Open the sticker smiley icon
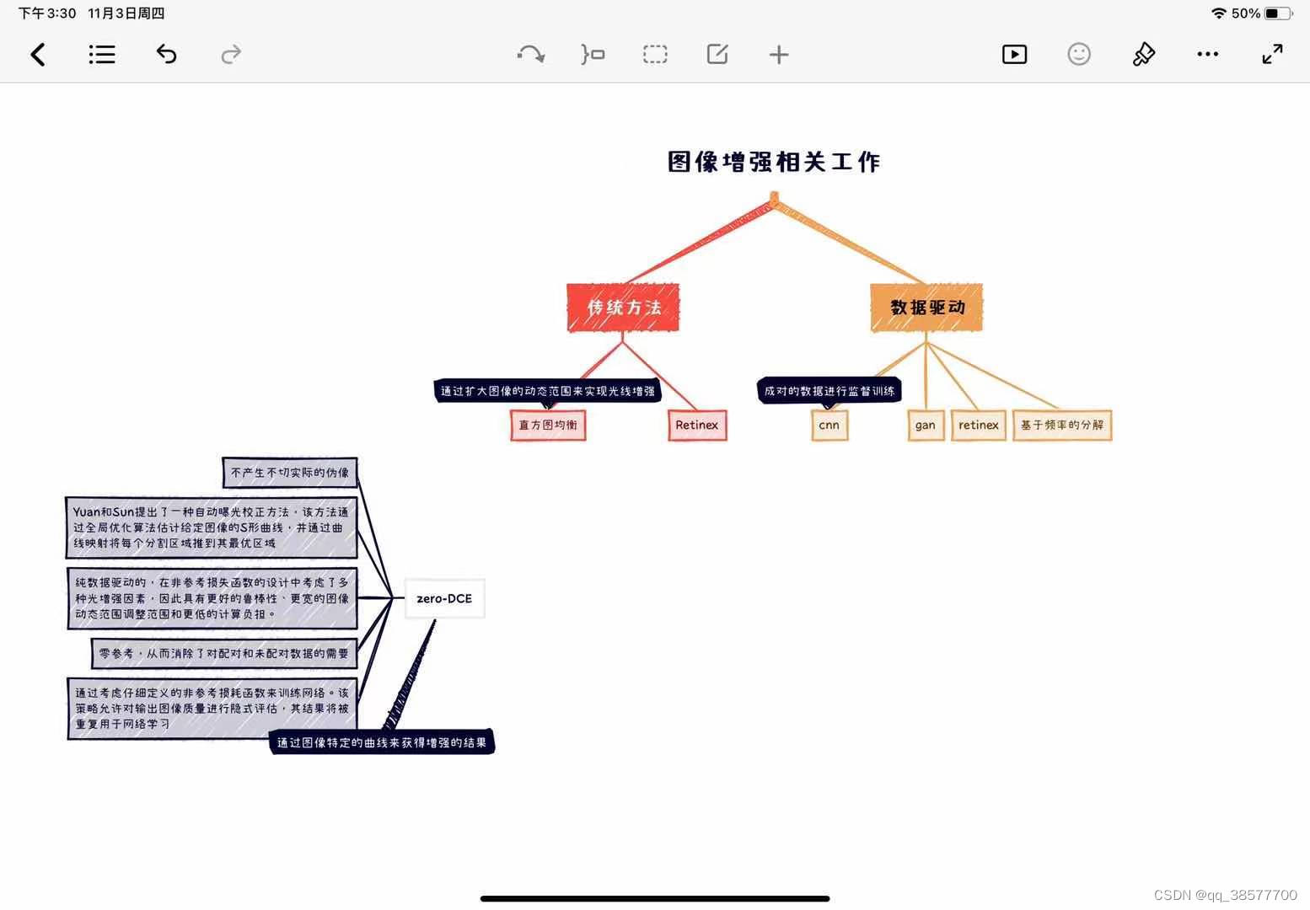The image size is (1310, 910). [1079, 55]
